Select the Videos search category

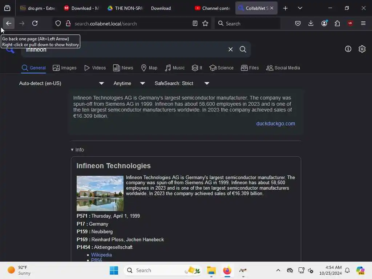tap(95, 68)
